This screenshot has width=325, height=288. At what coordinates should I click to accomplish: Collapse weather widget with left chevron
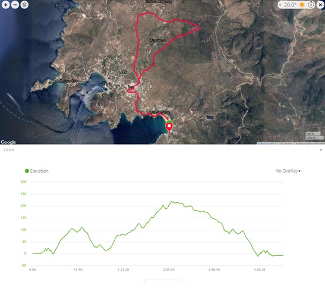(280, 5)
